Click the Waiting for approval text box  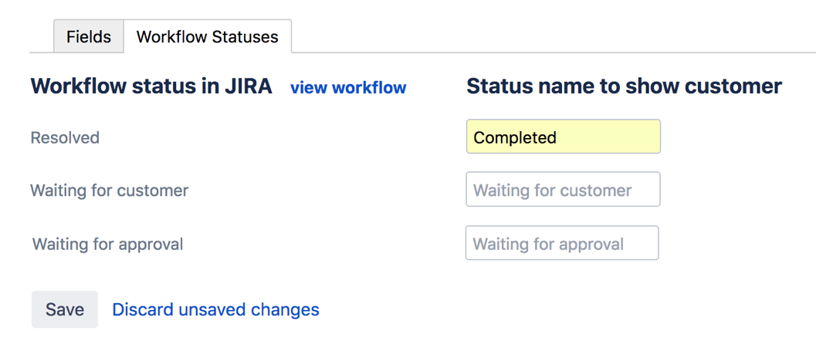tap(562, 244)
